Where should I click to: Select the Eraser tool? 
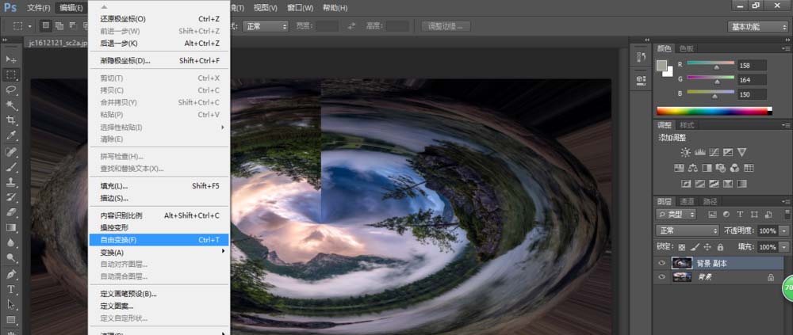pyautogui.click(x=11, y=212)
